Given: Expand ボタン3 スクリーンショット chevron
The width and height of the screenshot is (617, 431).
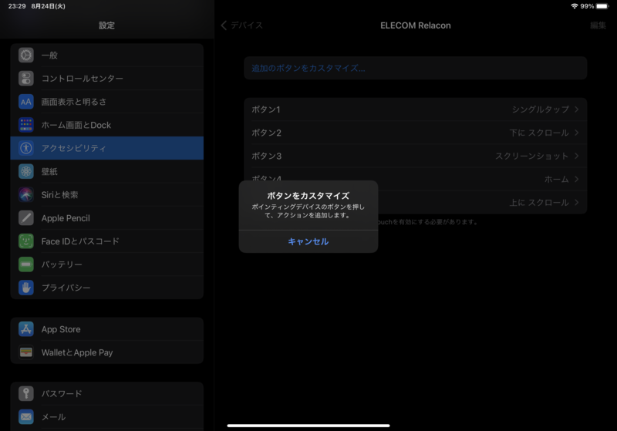Looking at the screenshot, I should point(576,156).
